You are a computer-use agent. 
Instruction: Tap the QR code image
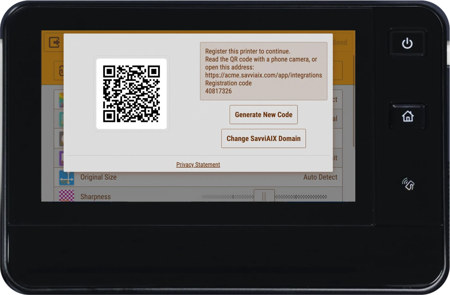click(x=131, y=94)
